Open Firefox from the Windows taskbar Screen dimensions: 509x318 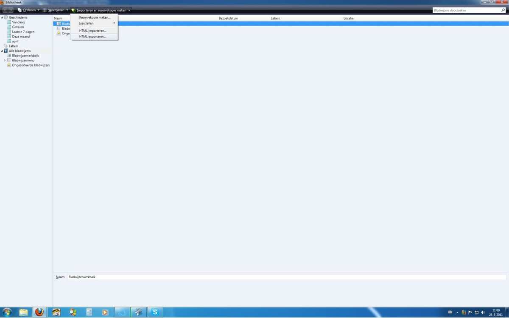point(39,312)
